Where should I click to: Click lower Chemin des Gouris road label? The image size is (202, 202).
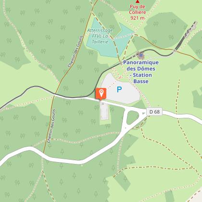(x=51, y=126)
